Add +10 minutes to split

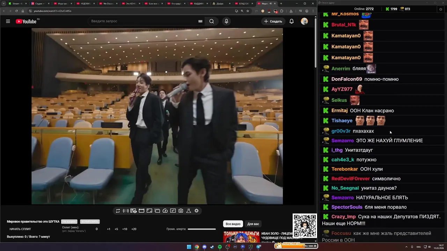tap(125, 229)
